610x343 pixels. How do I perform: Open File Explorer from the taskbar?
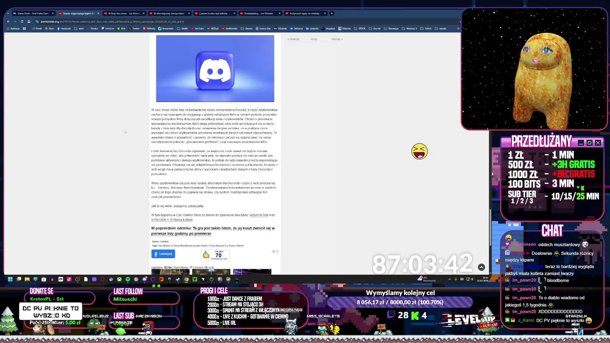tap(27, 279)
